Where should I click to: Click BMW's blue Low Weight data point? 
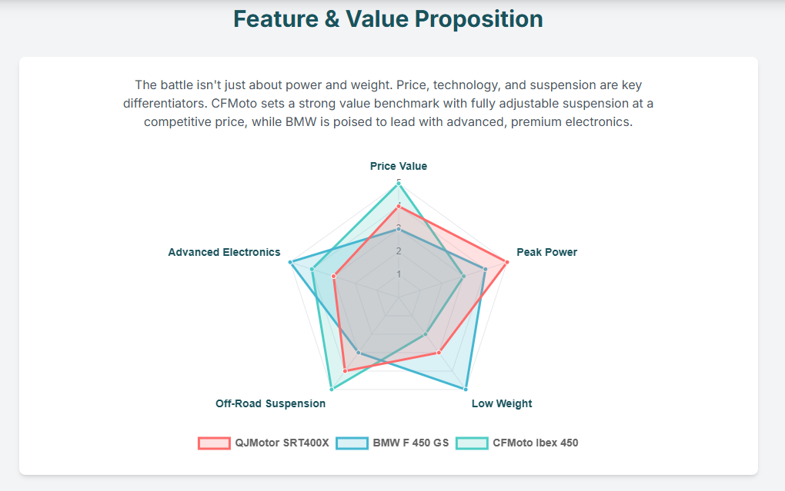466,390
